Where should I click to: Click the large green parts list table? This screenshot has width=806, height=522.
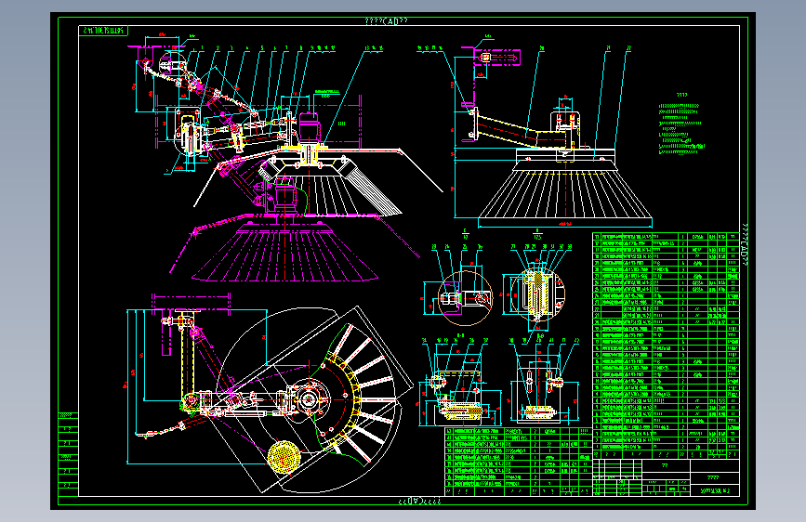coord(667,346)
